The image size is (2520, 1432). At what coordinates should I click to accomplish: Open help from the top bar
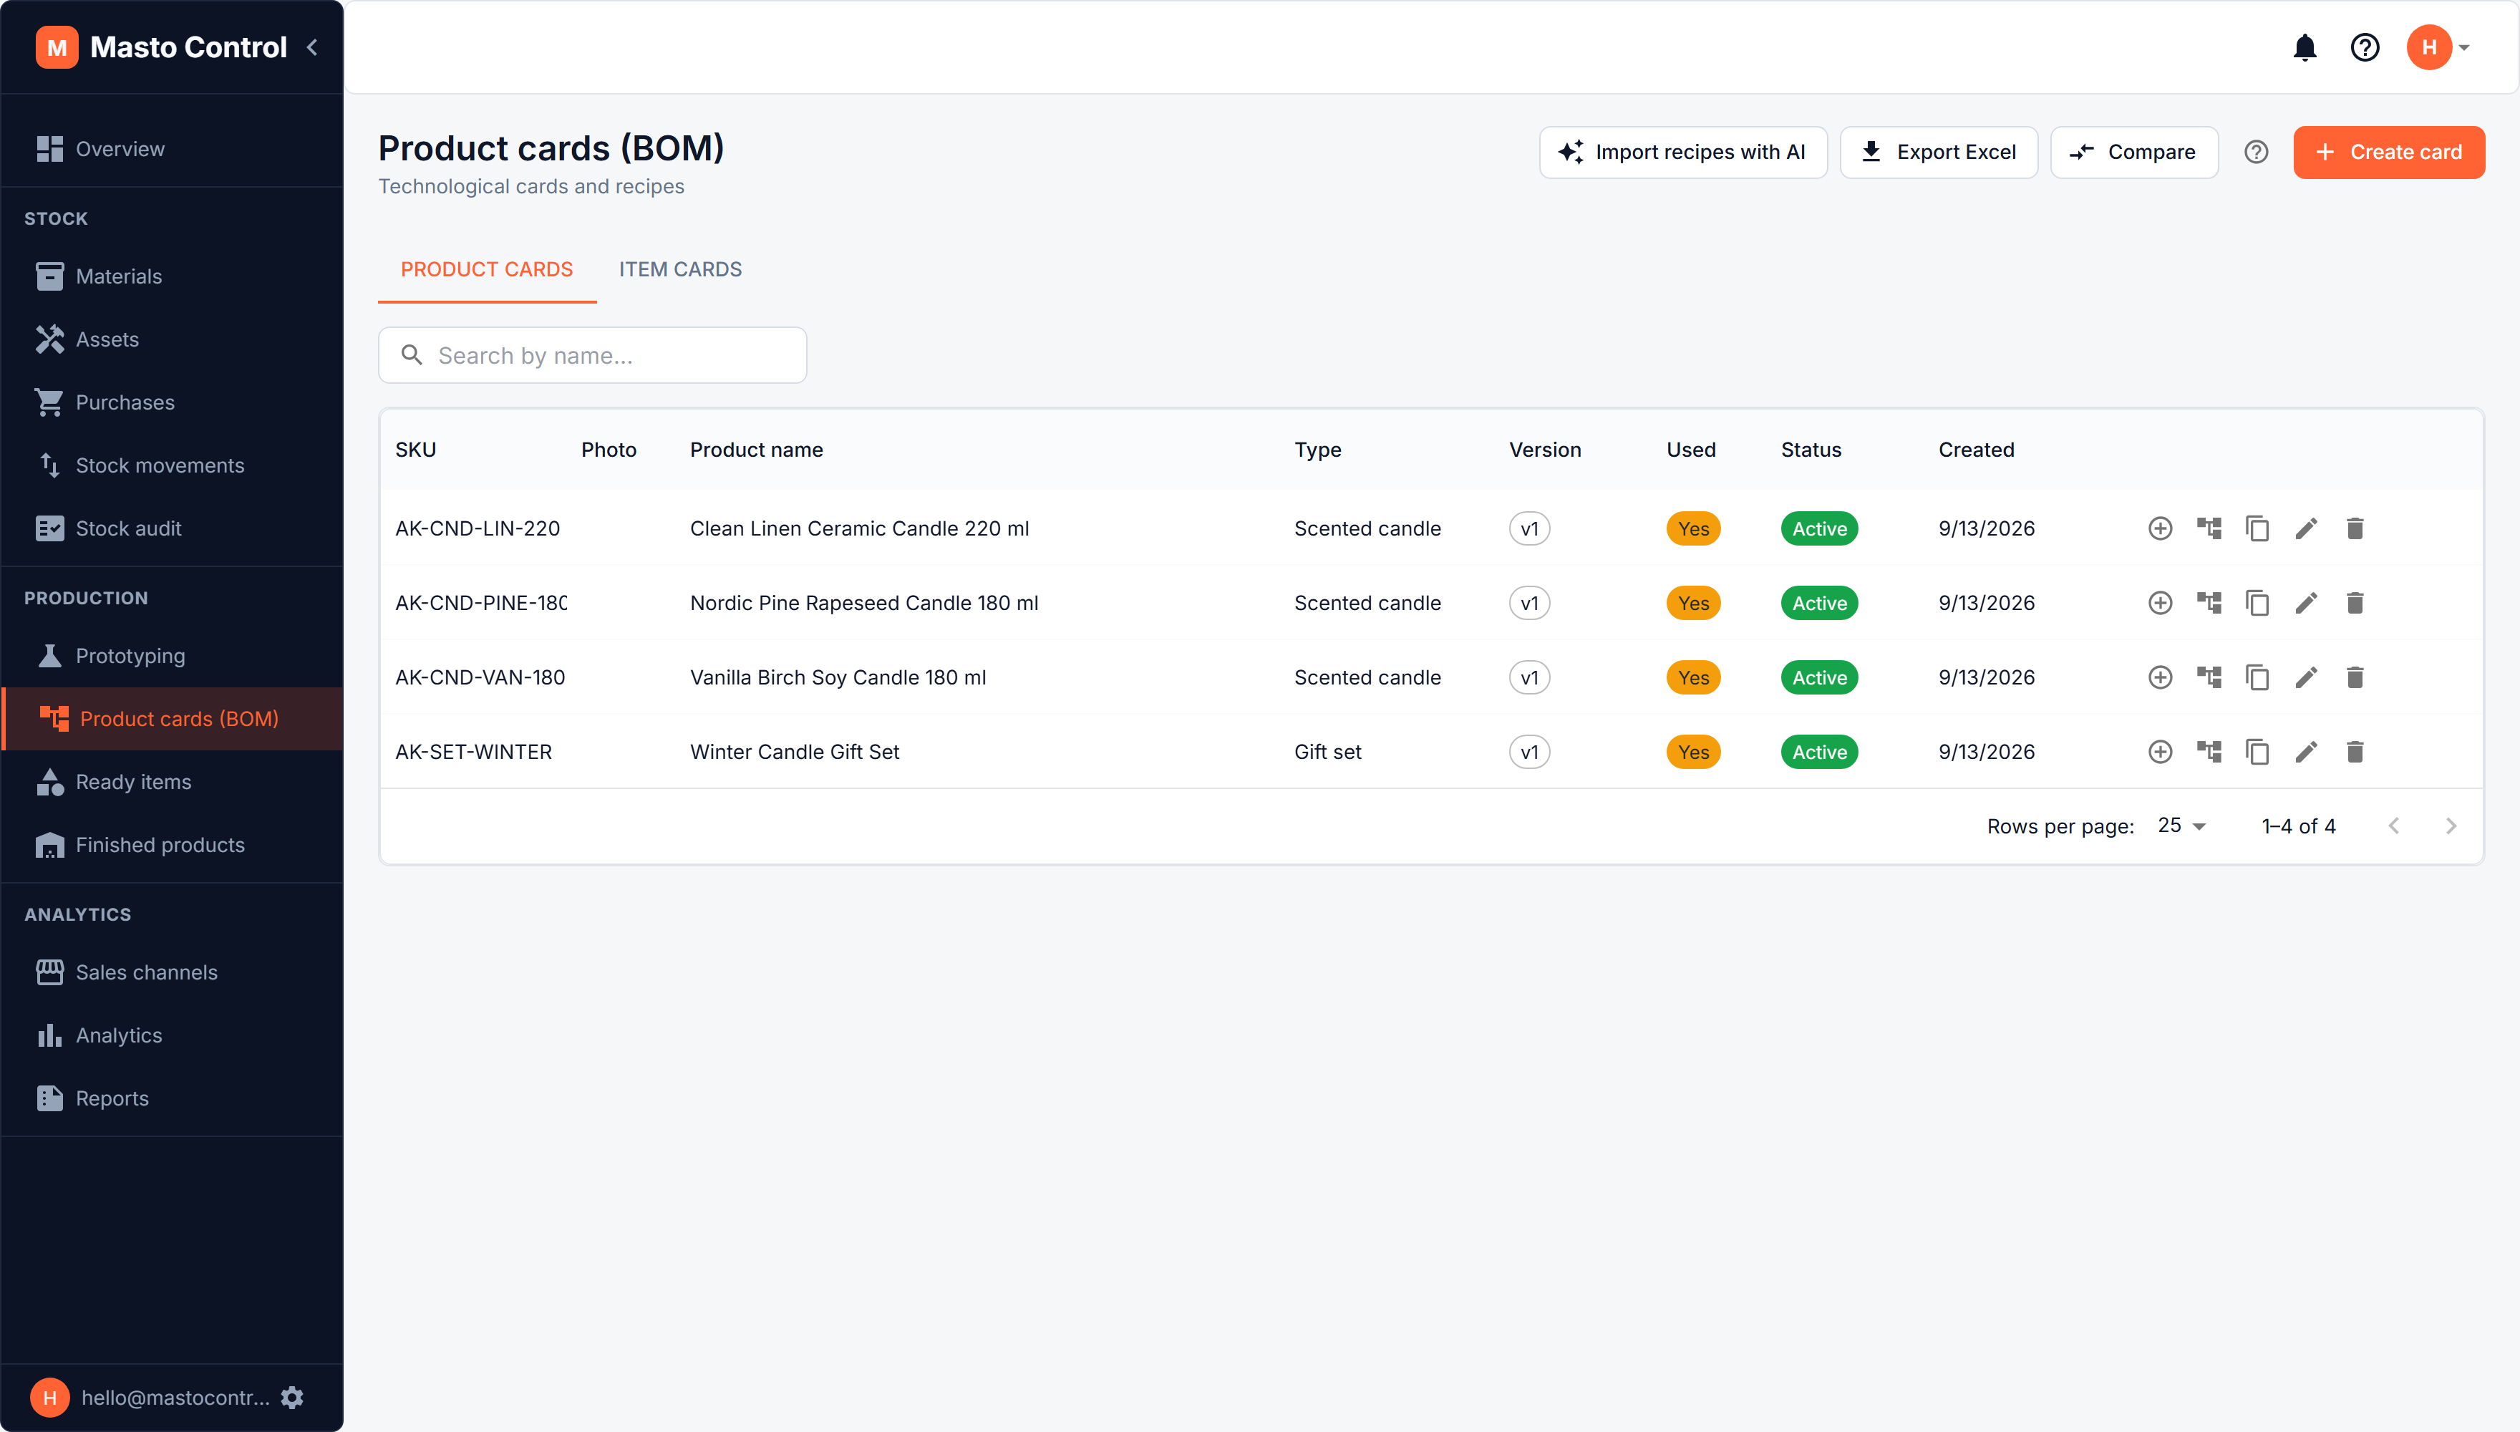point(2365,47)
